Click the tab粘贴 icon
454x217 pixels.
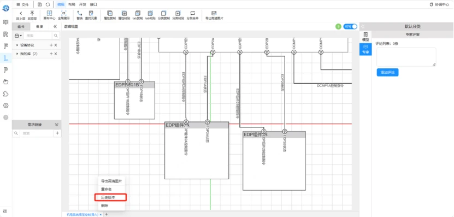pos(150,13)
